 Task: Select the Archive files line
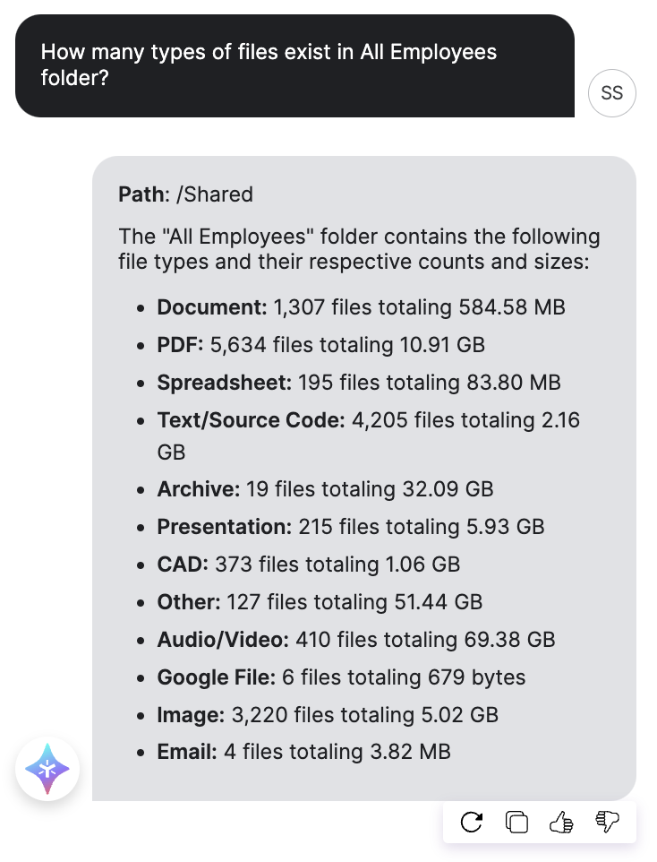click(325, 488)
